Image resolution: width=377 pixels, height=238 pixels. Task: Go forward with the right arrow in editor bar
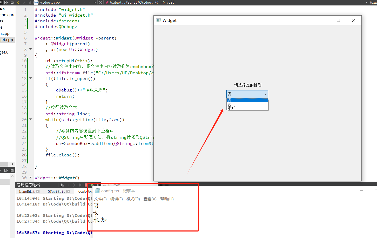tap(24, 2)
